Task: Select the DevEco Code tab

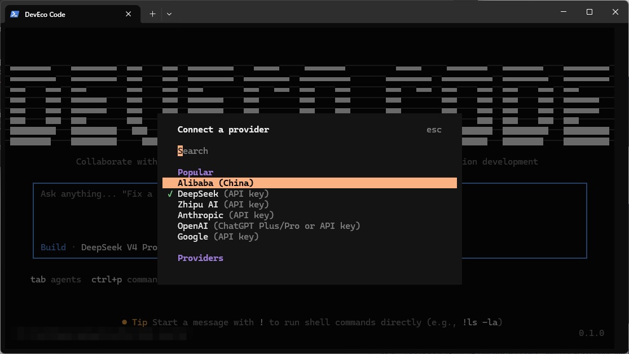Action: pyautogui.click(x=73, y=14)
